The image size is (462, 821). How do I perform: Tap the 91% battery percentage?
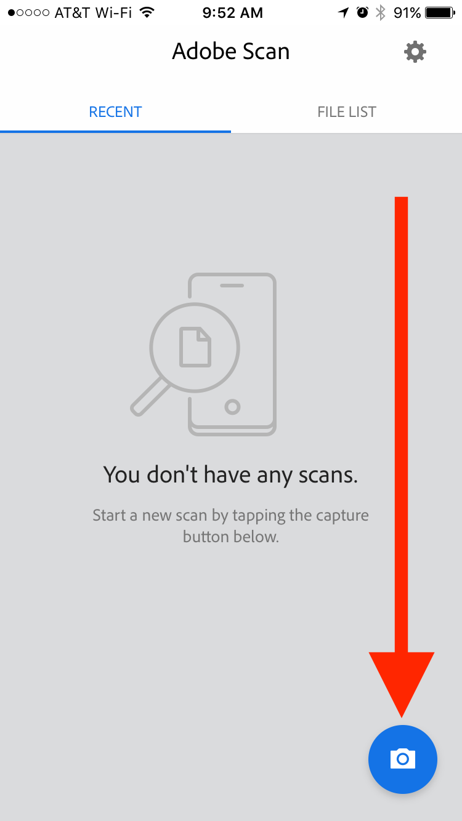[x=407, y=12]
